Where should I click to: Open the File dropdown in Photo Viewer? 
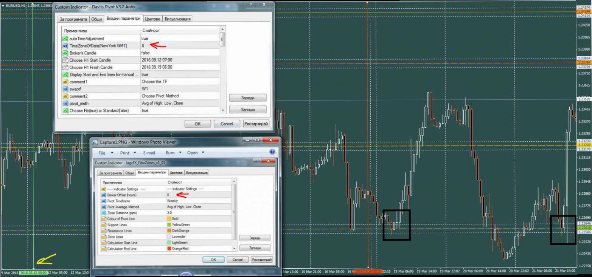tap(106, 153)
